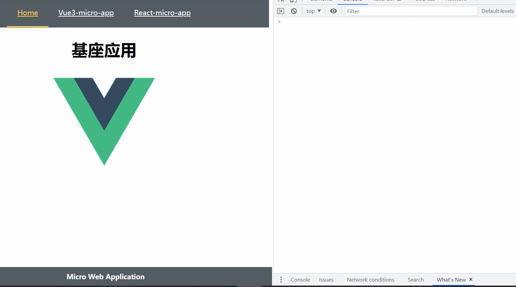
Task: Show the console sidebar panel icon
Action: 281,11
